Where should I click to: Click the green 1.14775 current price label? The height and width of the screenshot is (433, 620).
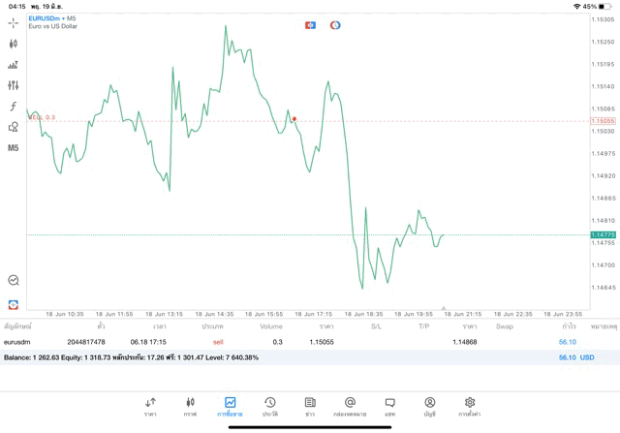click(603, 234)
